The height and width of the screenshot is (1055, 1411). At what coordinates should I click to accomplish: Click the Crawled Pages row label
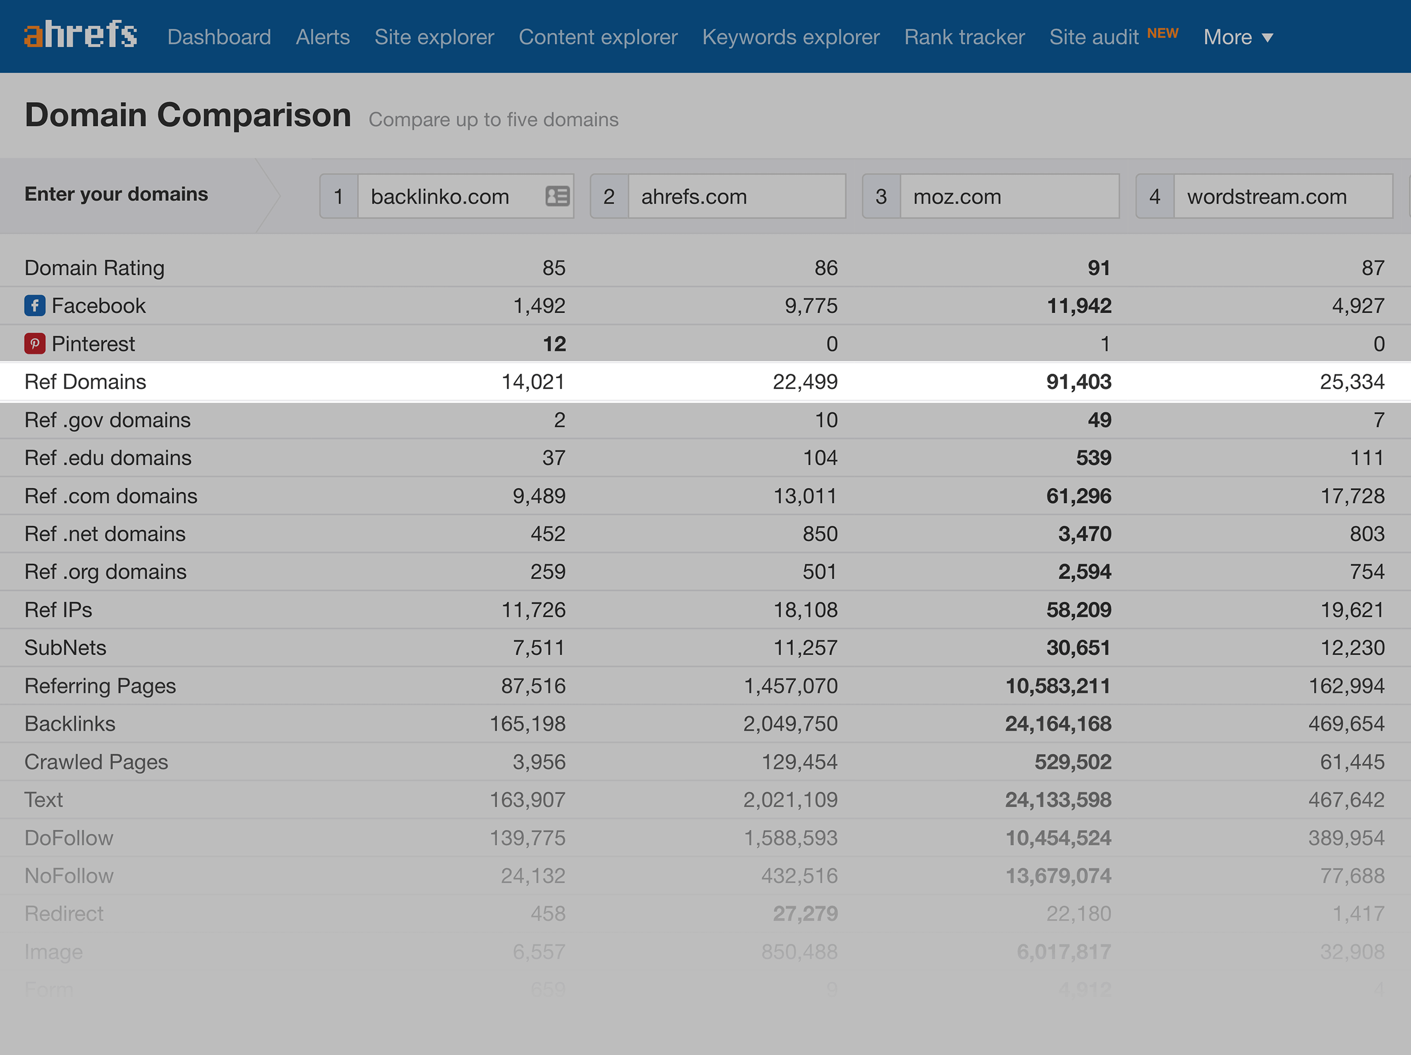(x=97, y=761)
